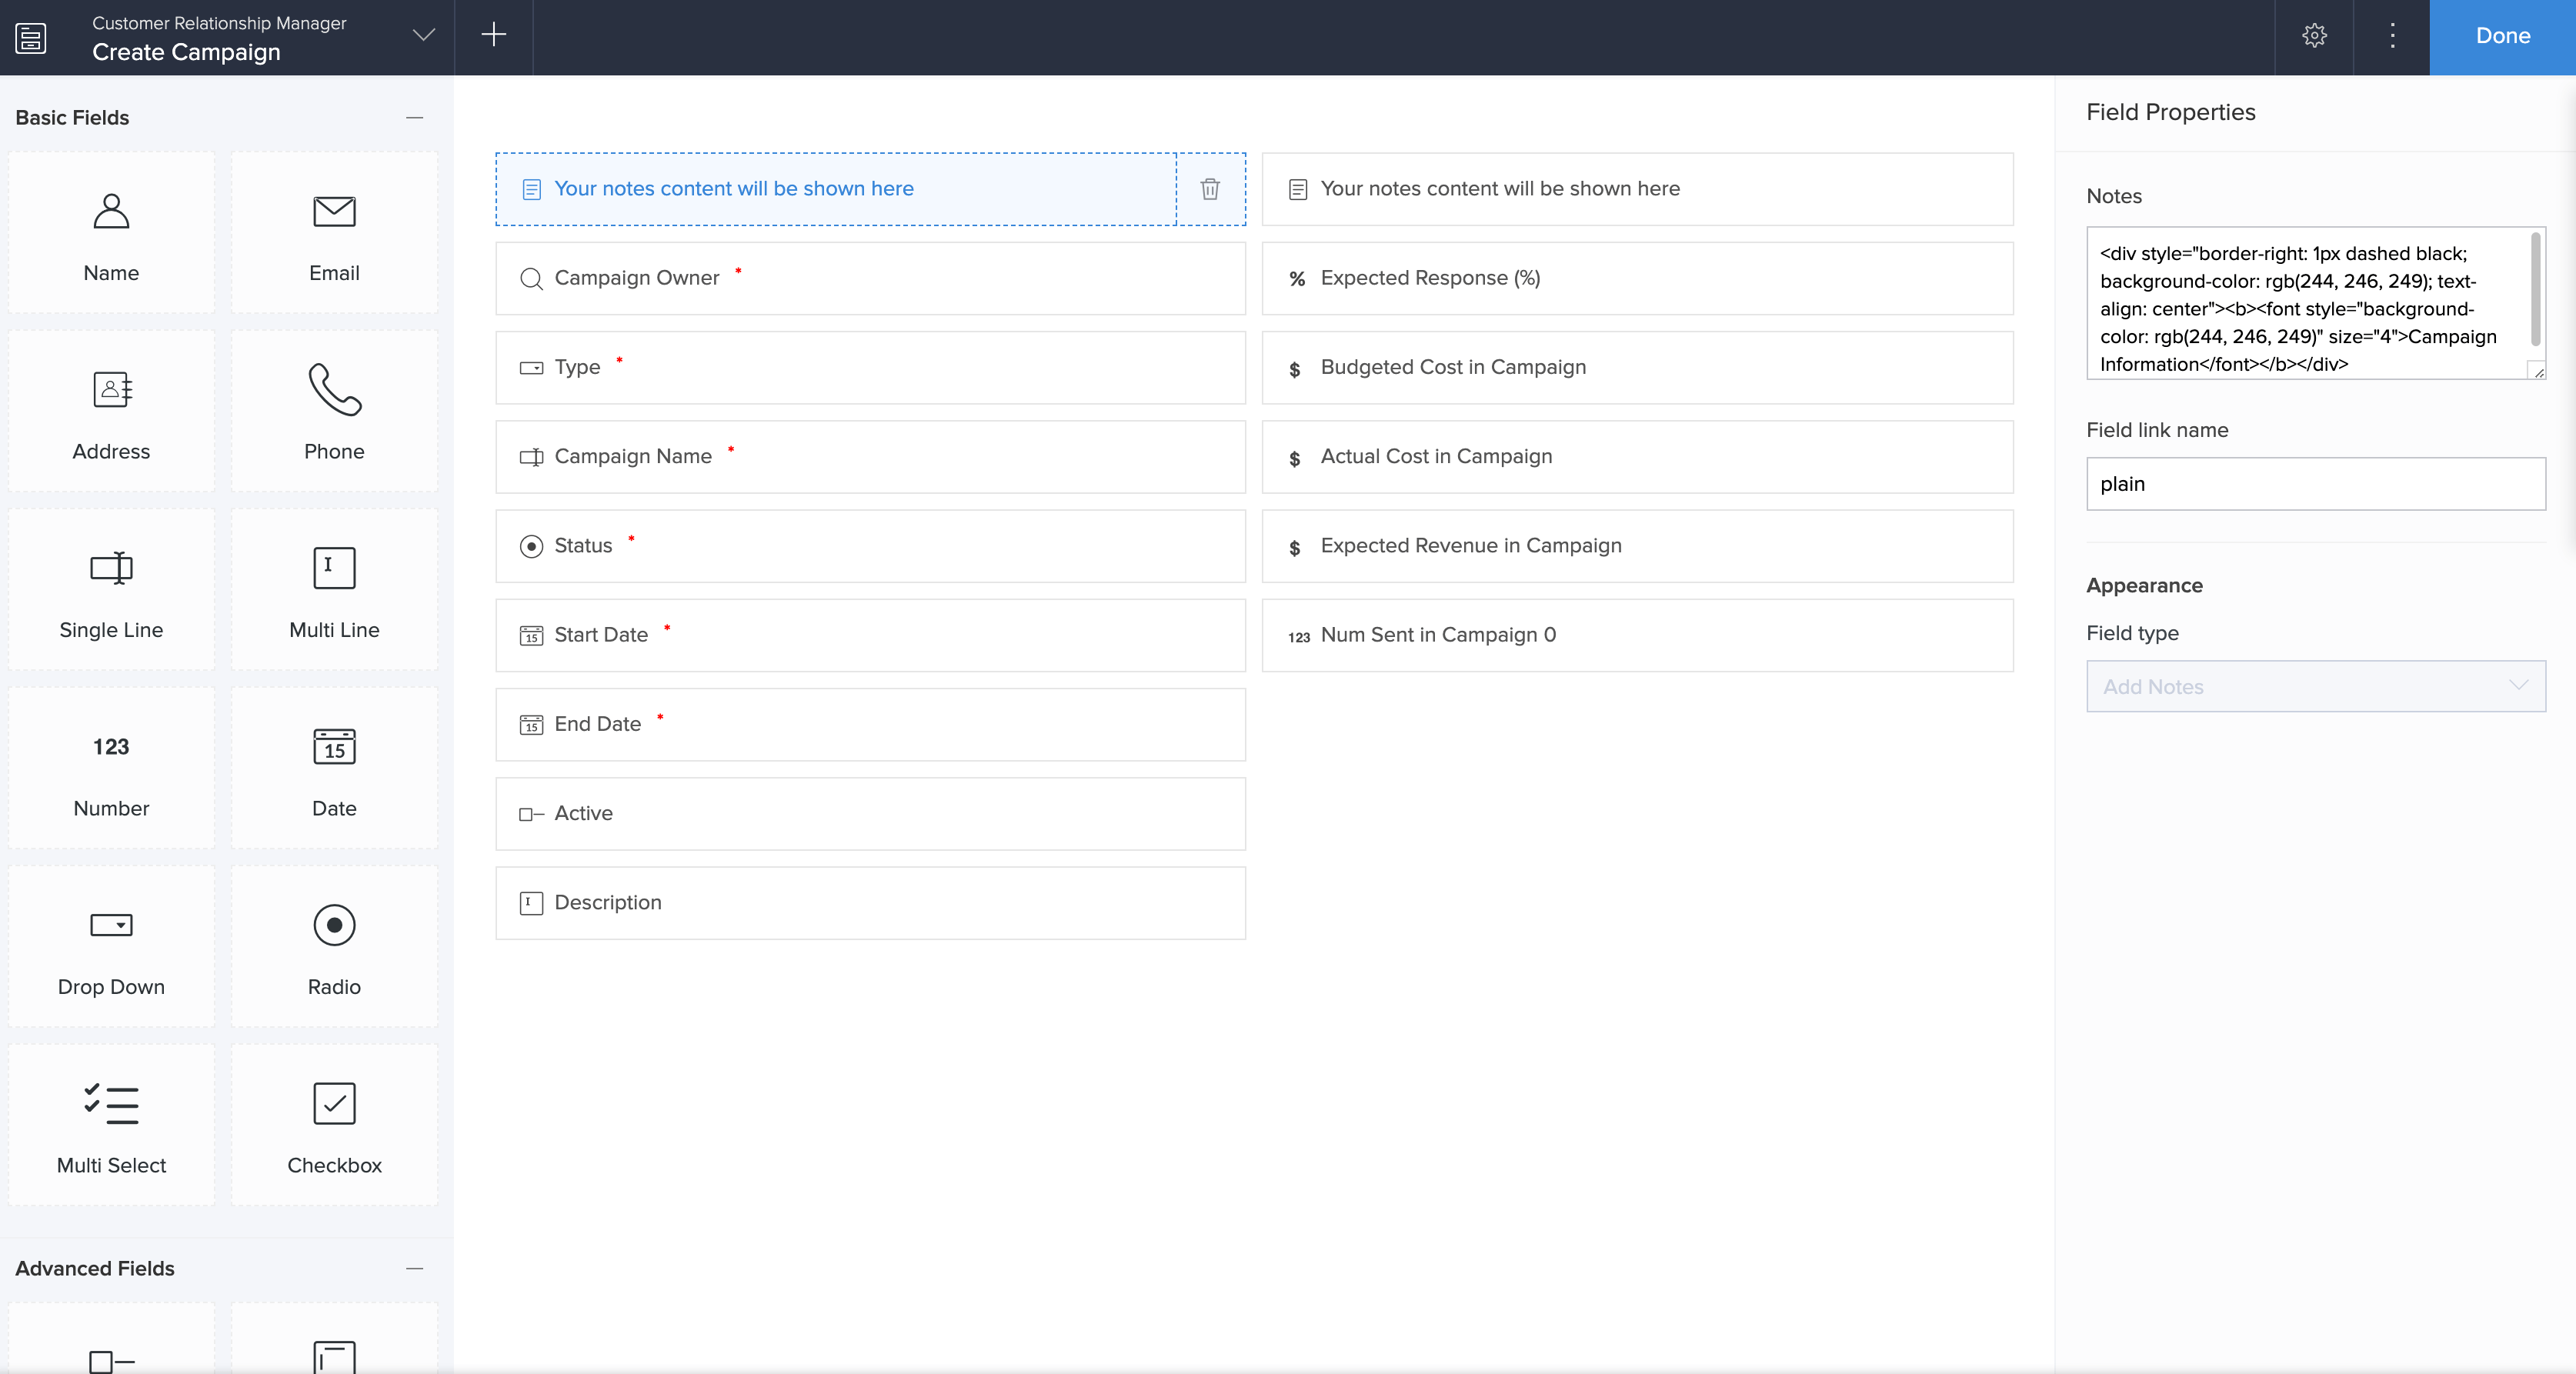Select the Radio field type
The width and height of the screenshot is (2576, 1374).
tap(334, 946)
